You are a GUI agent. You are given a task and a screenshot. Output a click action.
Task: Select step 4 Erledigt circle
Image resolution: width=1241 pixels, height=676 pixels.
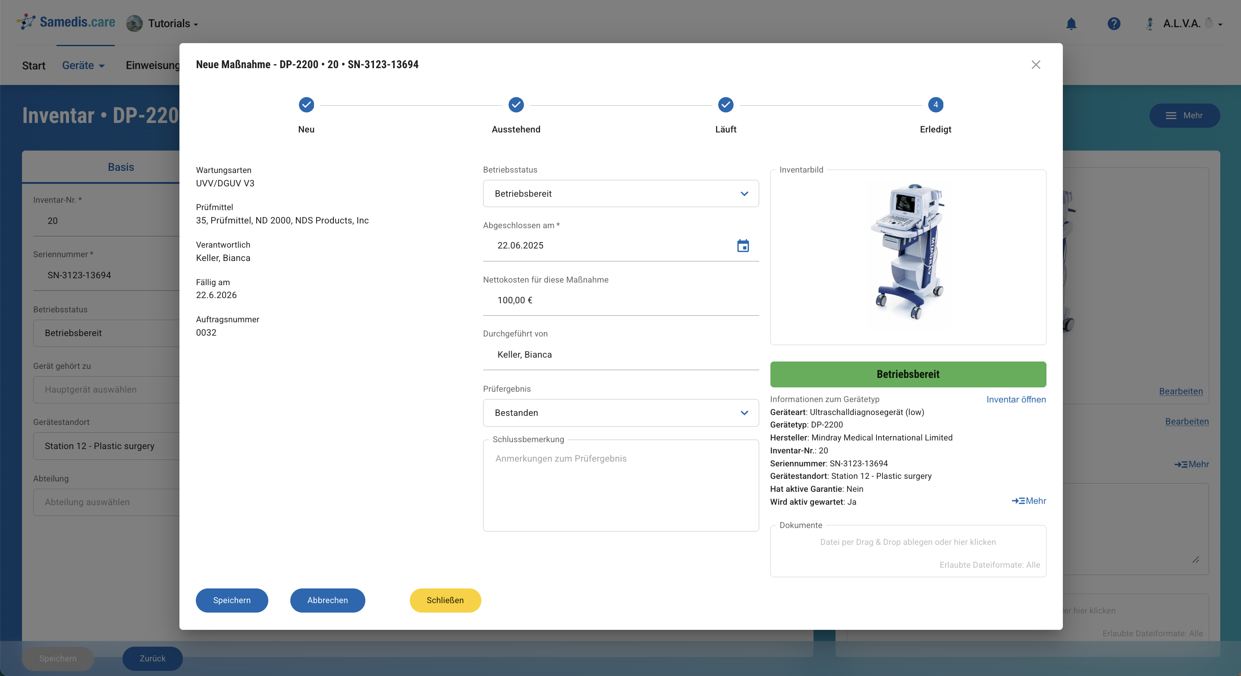pos(935,104)
